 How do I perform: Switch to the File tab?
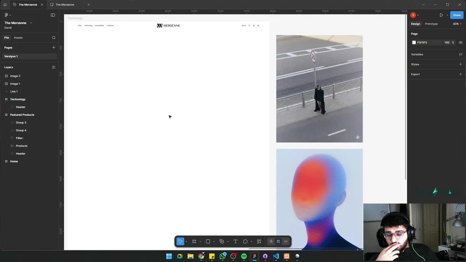7,37
